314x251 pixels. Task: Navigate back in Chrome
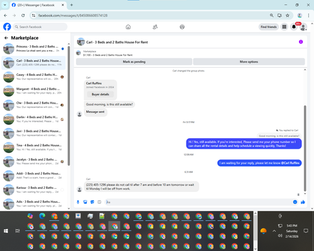tap(6, 15)
